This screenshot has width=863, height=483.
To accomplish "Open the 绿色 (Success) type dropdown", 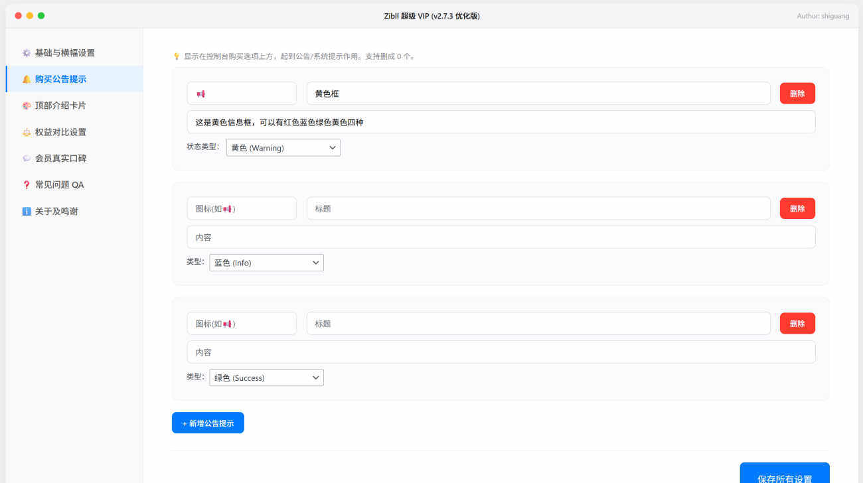I will (x=266, y=378).
